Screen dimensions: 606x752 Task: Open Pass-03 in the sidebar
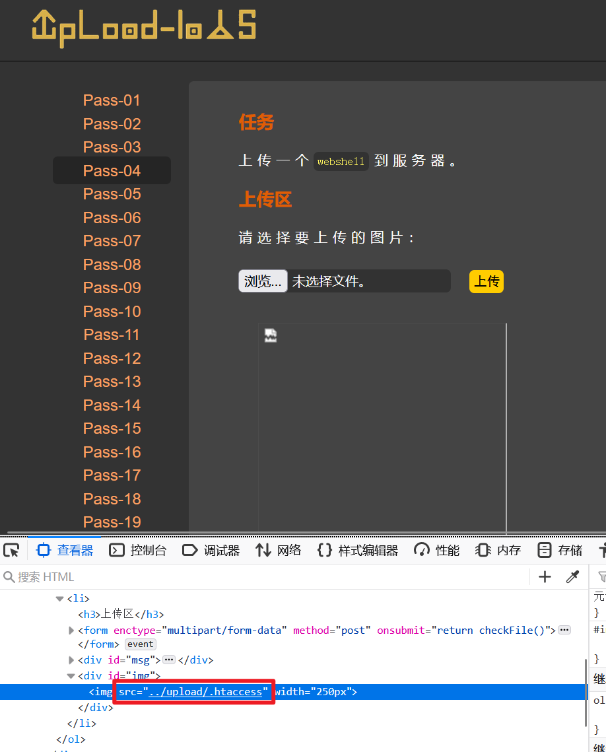click(x=112, y=147)
